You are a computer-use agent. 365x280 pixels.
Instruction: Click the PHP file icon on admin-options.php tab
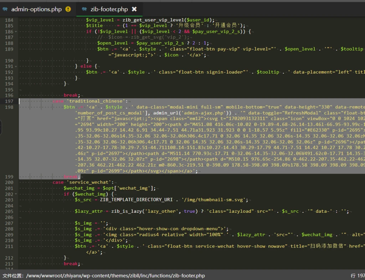coord(5,9)
